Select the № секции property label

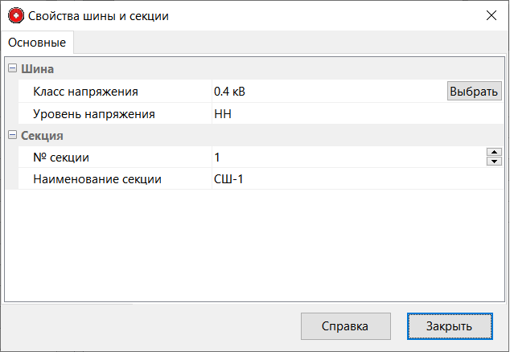(x=67, y=157)
